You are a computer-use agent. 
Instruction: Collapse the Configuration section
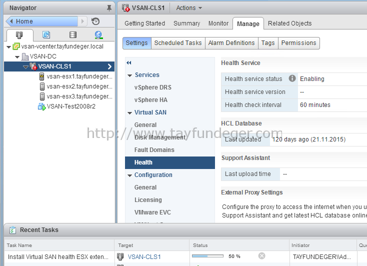click(129, 175)
